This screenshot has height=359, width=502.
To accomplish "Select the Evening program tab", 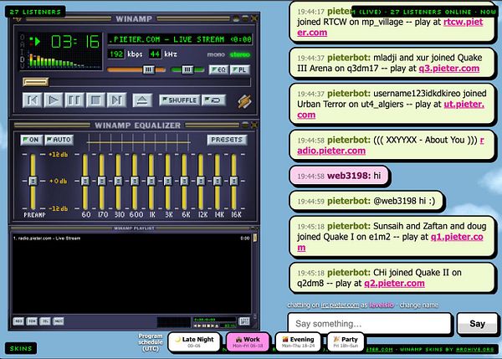I will click(298, 342).
